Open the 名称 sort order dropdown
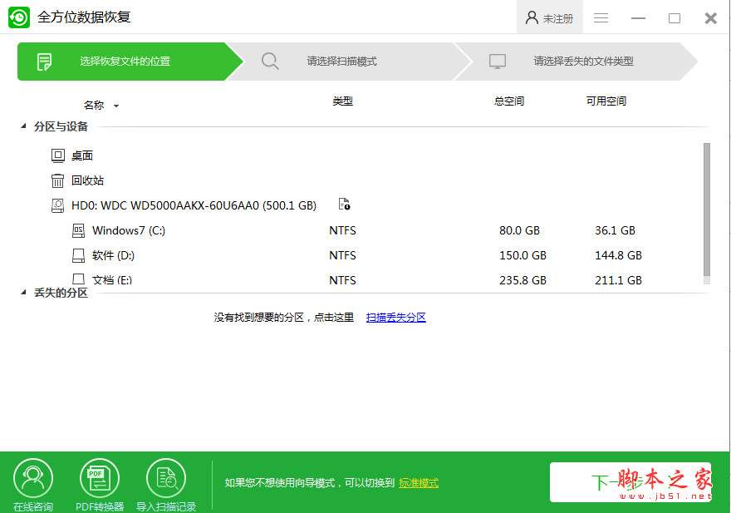This screenshot has width=731, height=513. [x=116, y=105]
